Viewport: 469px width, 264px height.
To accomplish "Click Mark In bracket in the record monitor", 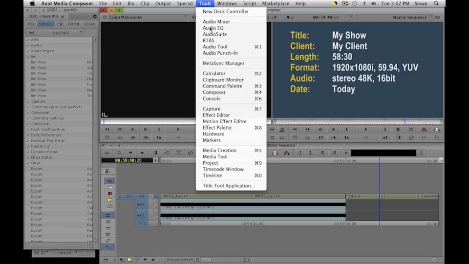I will (385, 129).
